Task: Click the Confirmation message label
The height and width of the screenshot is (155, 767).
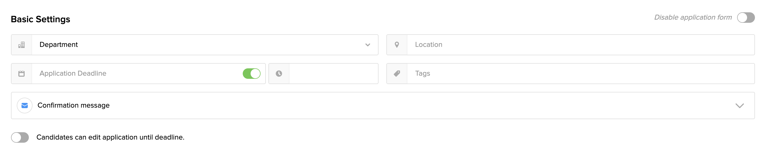Action: tap(74, 106)
